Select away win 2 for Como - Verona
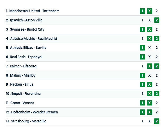 coord(157,103)
